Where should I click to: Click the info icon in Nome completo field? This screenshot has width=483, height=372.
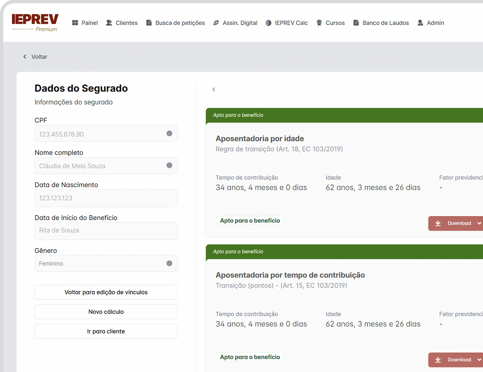(x=169, y=165)
